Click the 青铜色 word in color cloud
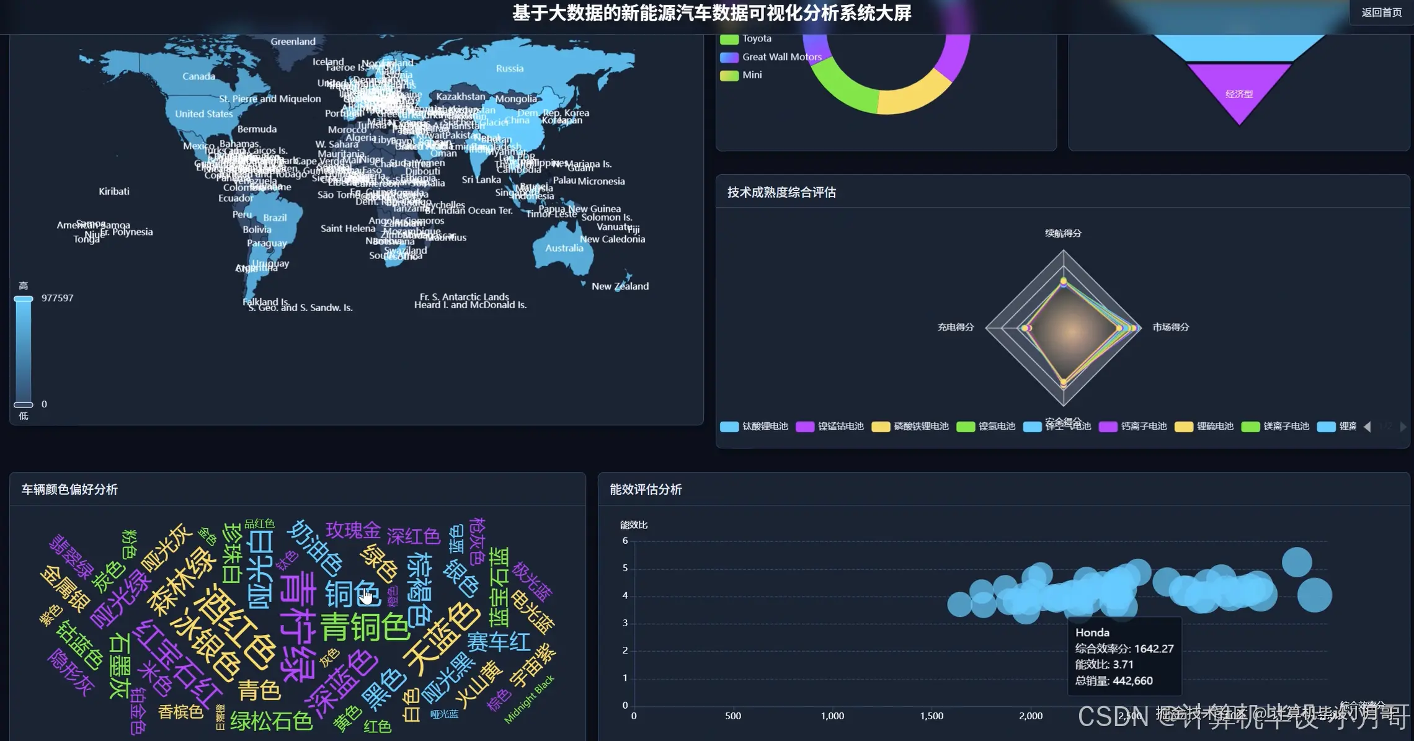Image resolution: width=1414 pixels, height=741 pixels. [x=365, y=628]
